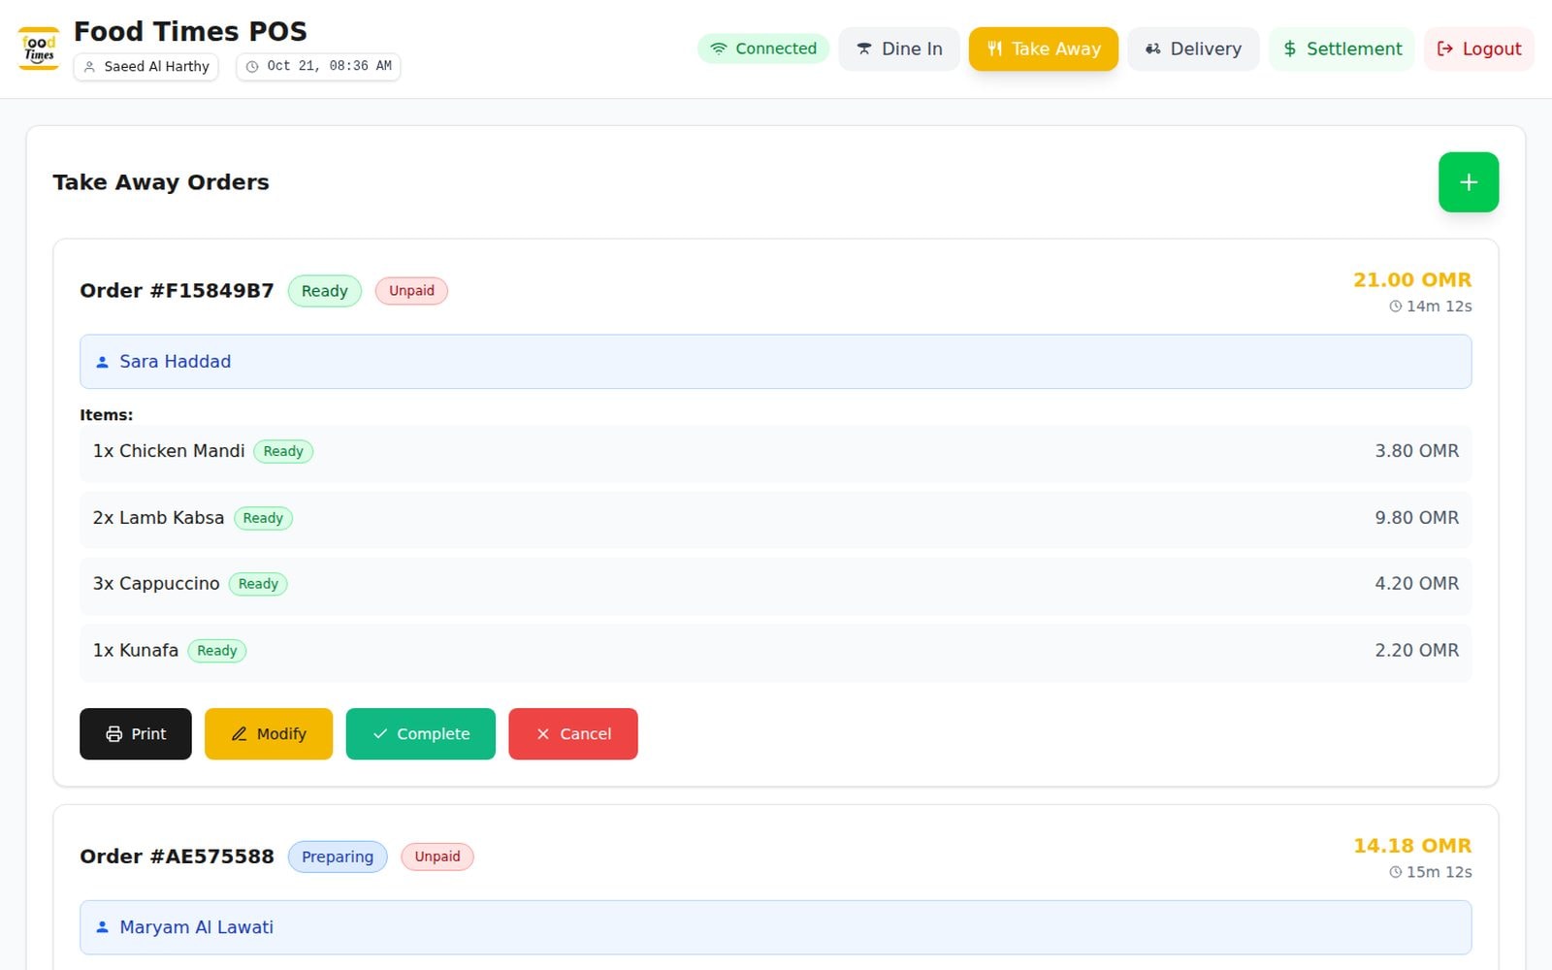Click the Ready badge next to Chicken Mandi
Viewport: 1552px width, 970px height.
[283, 451]
